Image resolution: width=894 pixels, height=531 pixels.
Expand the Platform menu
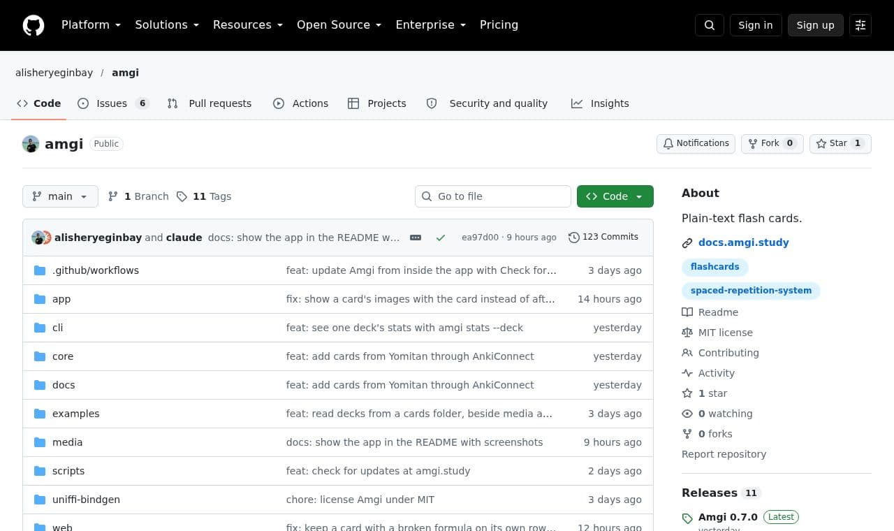pos(91,25)
